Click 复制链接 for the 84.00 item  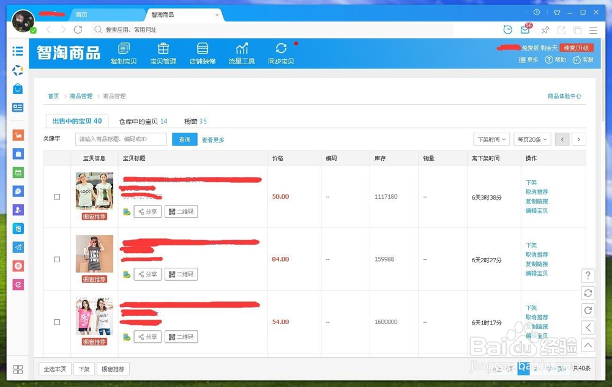pyautogui.click(x=537, y=264)
